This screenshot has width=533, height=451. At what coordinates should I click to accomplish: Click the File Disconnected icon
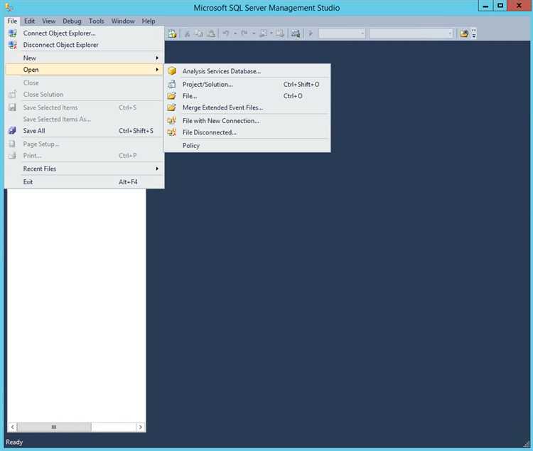[x=171, y=132]
